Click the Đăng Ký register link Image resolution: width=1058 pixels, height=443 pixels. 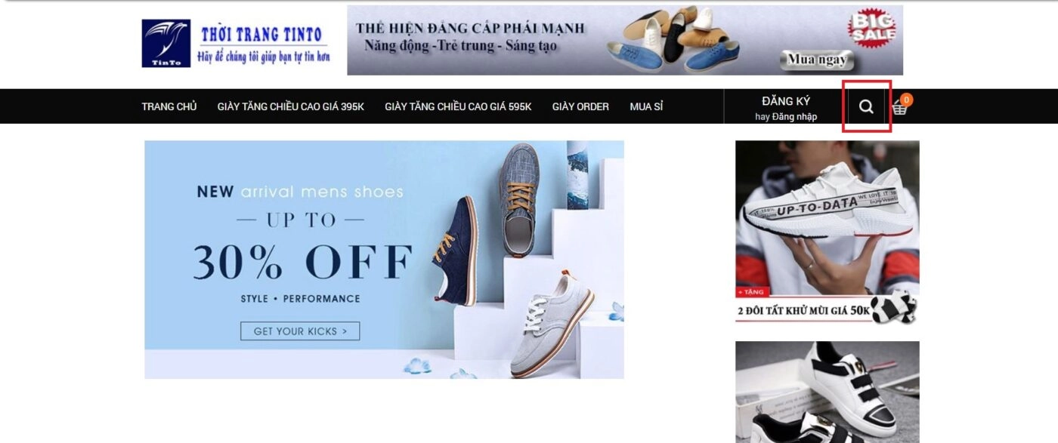pyautogui.click(x=786, y=101)
